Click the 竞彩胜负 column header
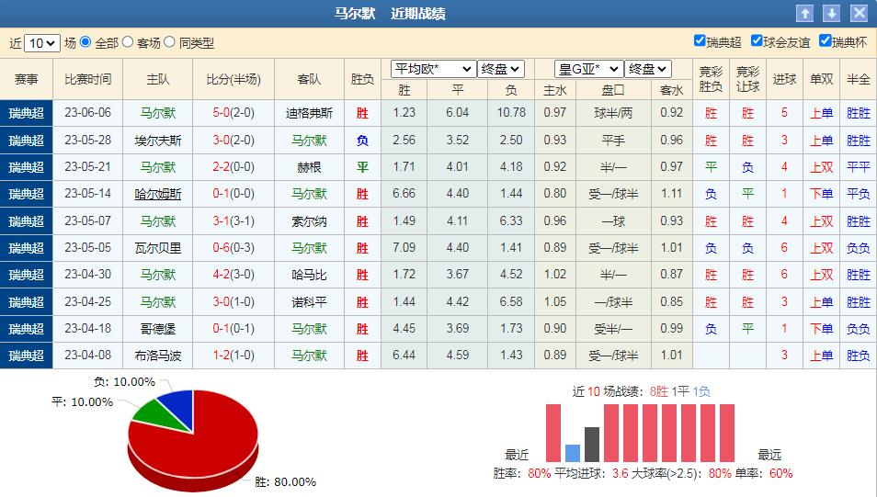 pos(711,79)
